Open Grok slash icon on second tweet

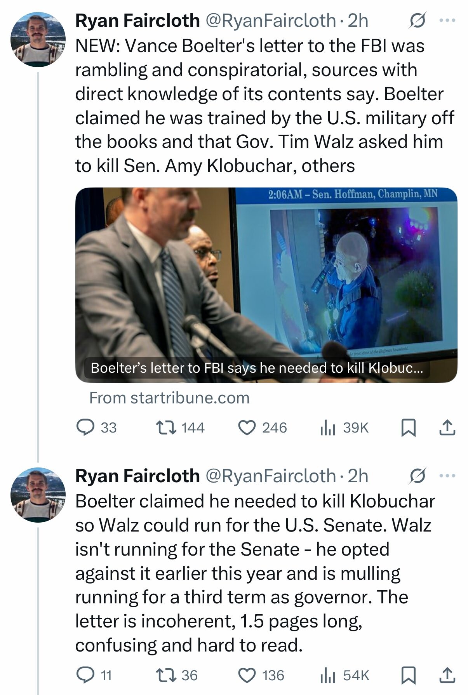pos(418,476)
